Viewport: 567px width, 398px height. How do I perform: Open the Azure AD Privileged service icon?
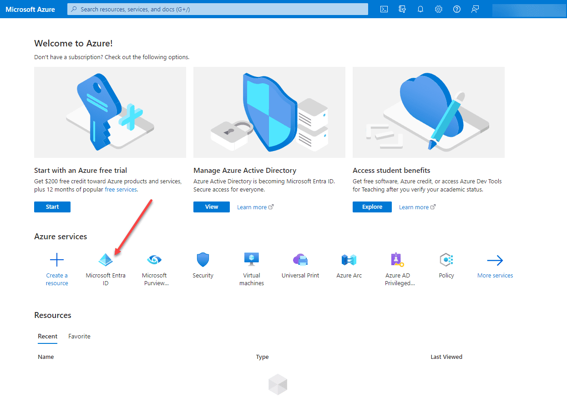398,260
